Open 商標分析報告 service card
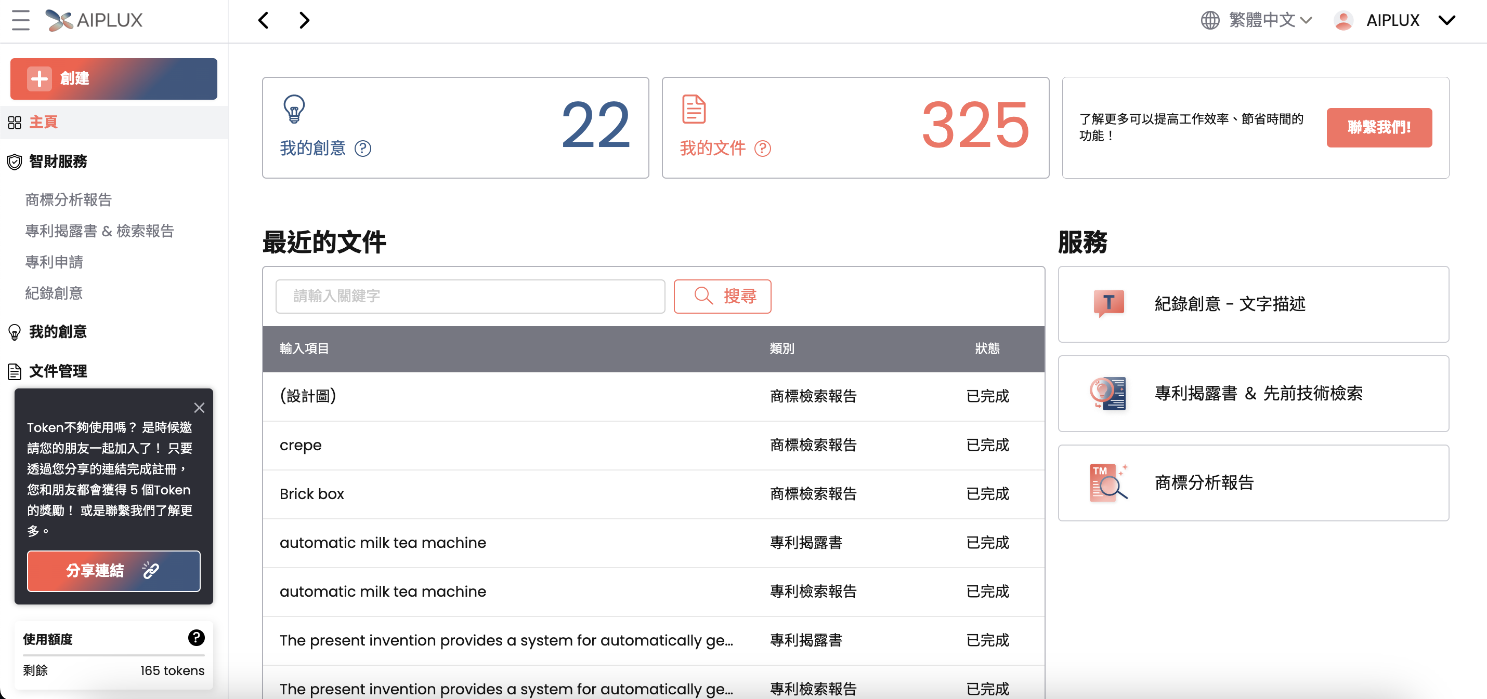 (1253, 483)
